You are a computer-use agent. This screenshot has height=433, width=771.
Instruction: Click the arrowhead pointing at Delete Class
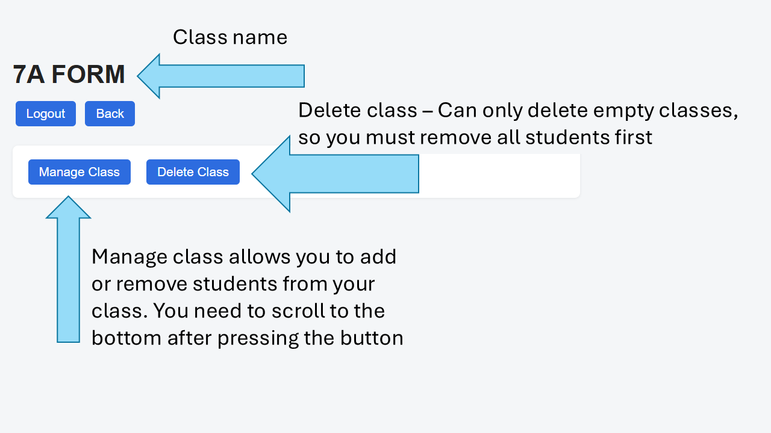tap(272, 174)
